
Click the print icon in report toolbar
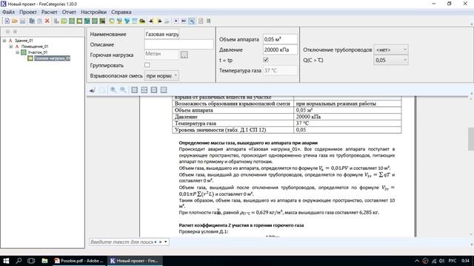(x=93, y=90)
